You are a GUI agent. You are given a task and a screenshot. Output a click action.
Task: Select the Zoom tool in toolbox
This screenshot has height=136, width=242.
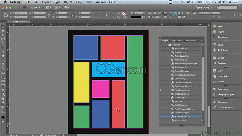3,102
